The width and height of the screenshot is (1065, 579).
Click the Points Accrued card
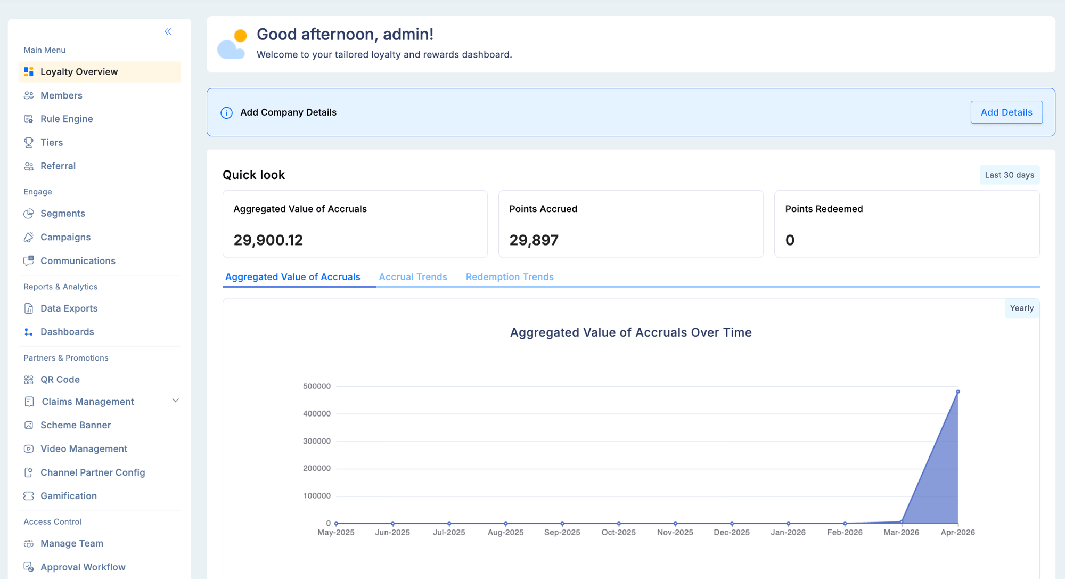[631, 224]
